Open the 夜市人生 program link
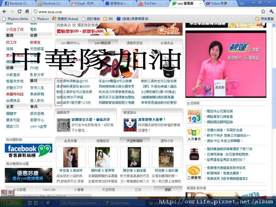Viewport: 276px width, 207px height. pos(37,87)
